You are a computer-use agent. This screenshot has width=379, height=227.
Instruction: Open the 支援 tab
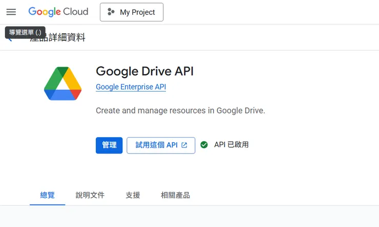[133, 195]
